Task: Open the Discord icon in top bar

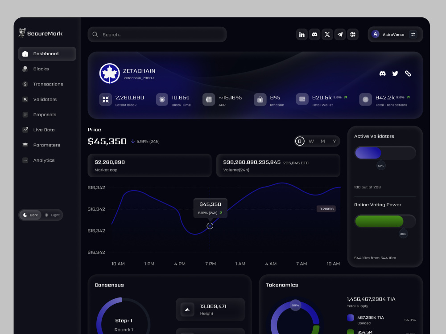Action: pos(314,34)
